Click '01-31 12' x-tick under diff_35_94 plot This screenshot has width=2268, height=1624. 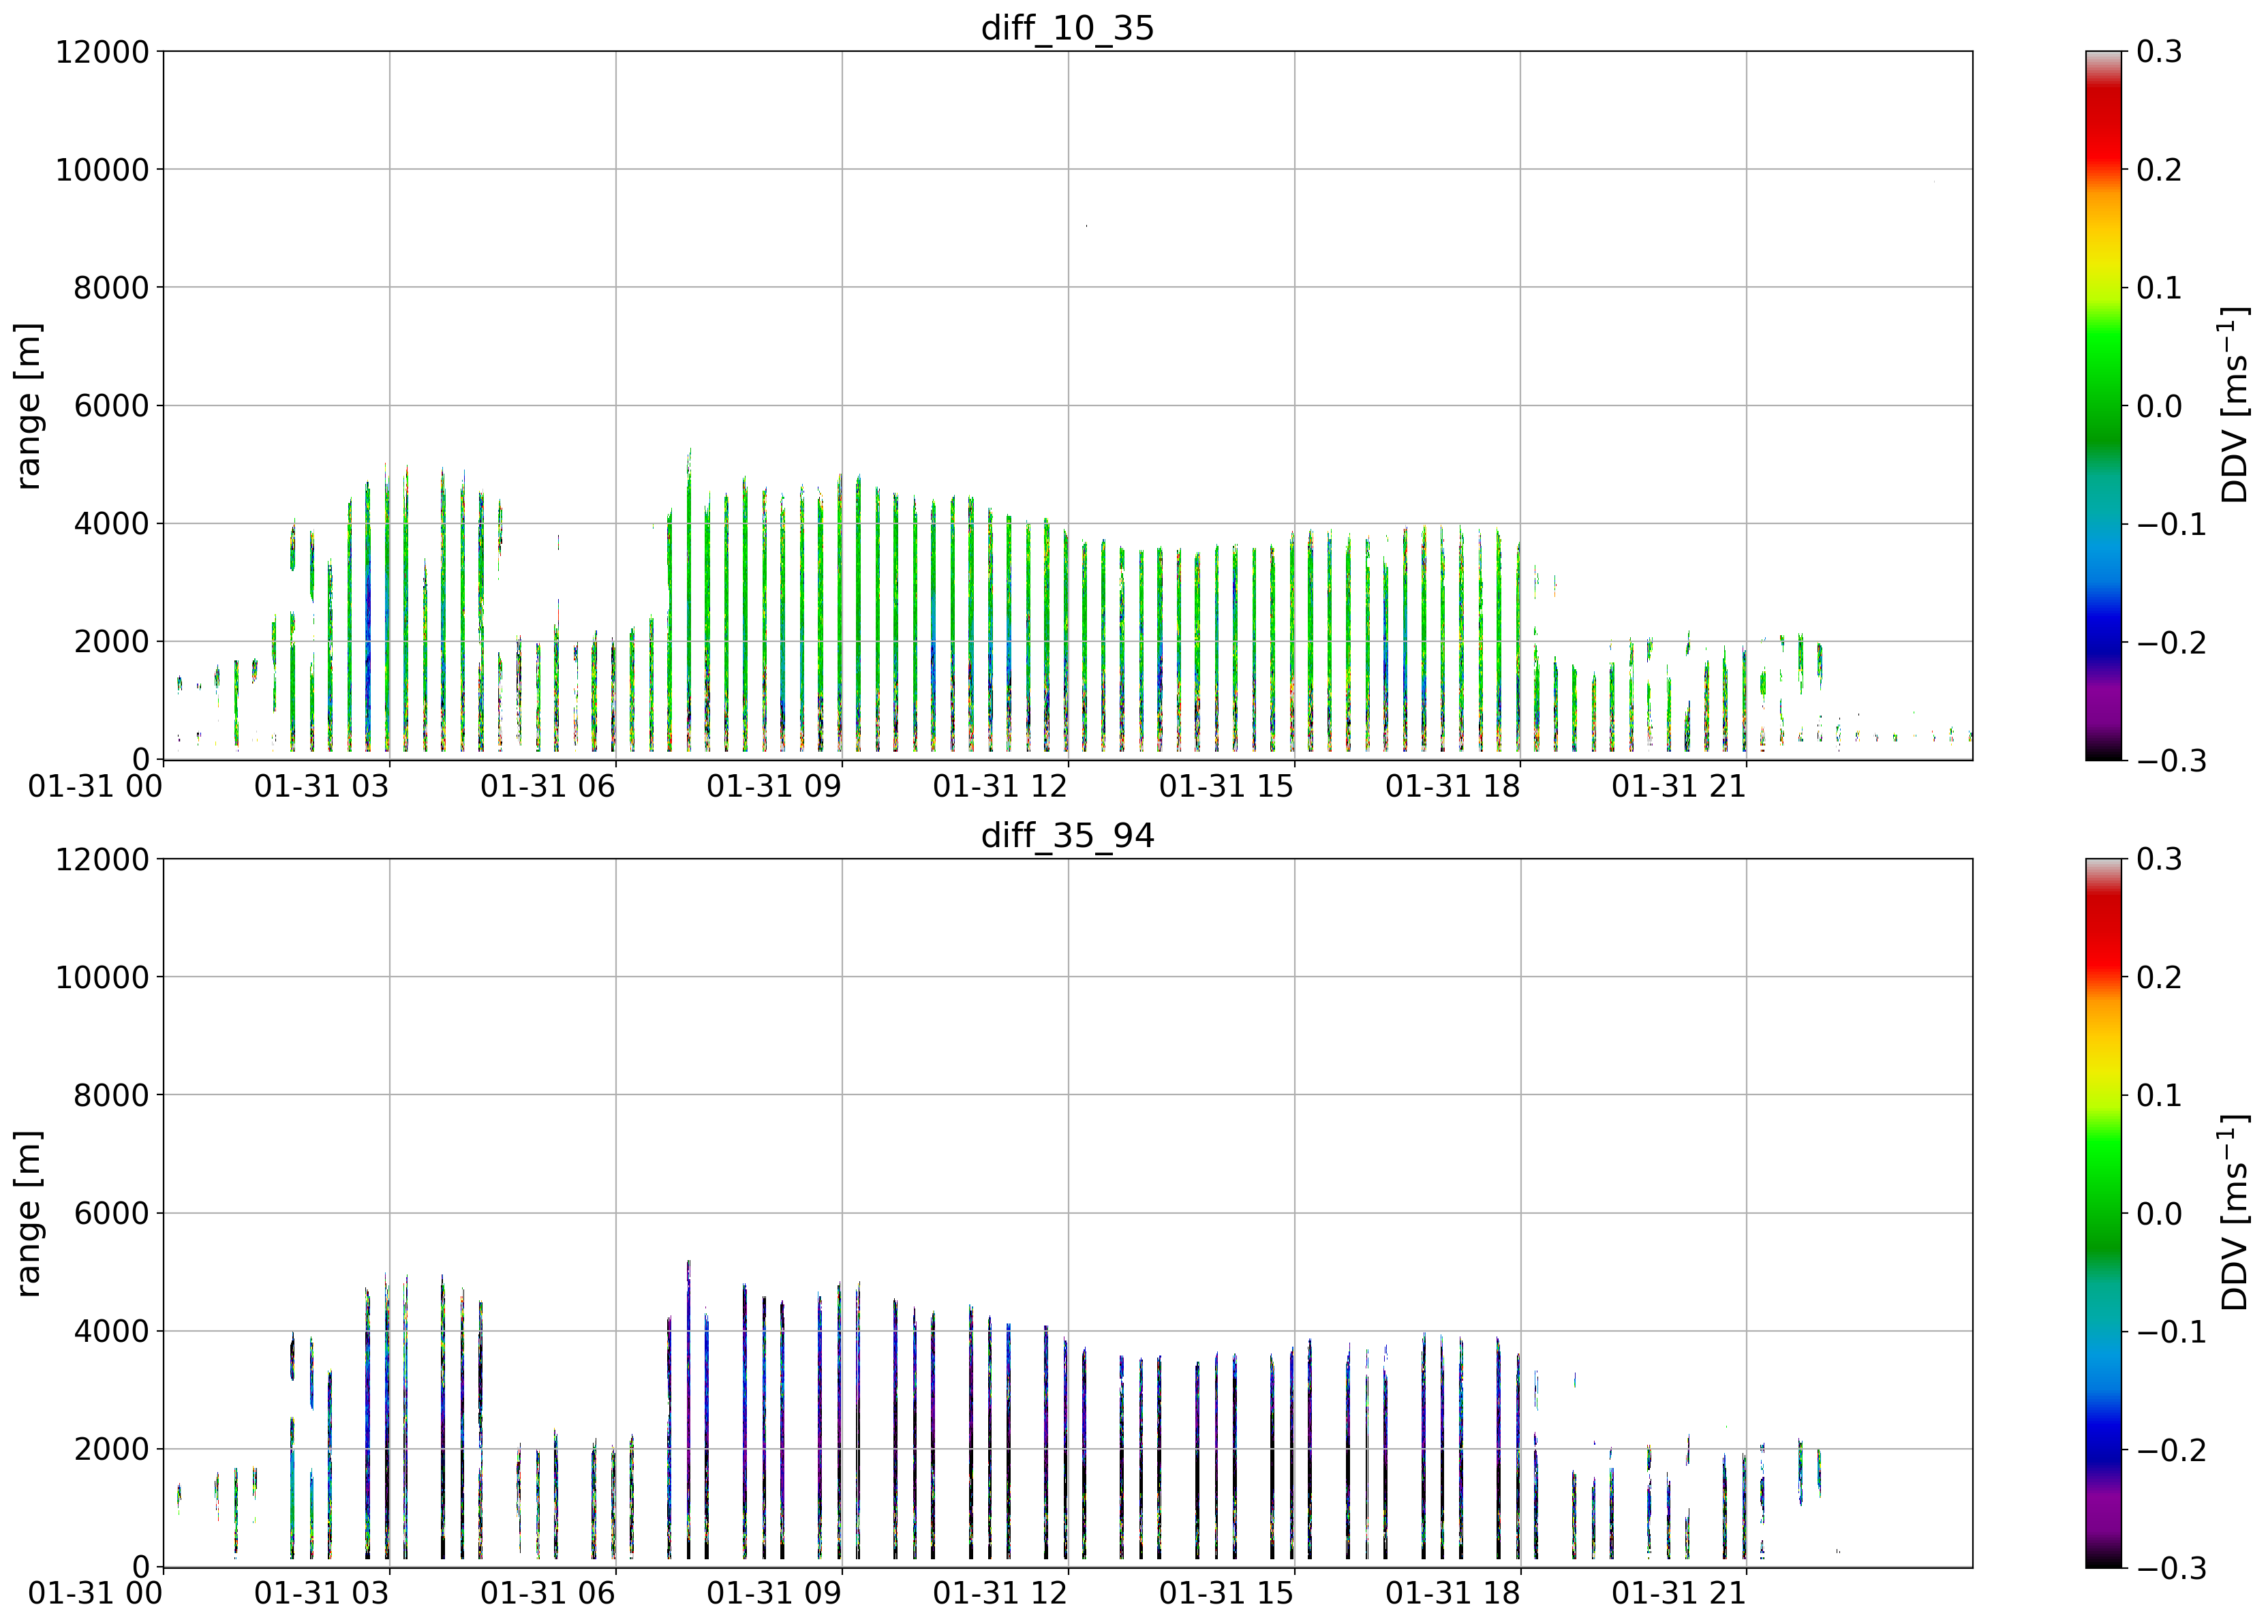pos(1000,1594)
